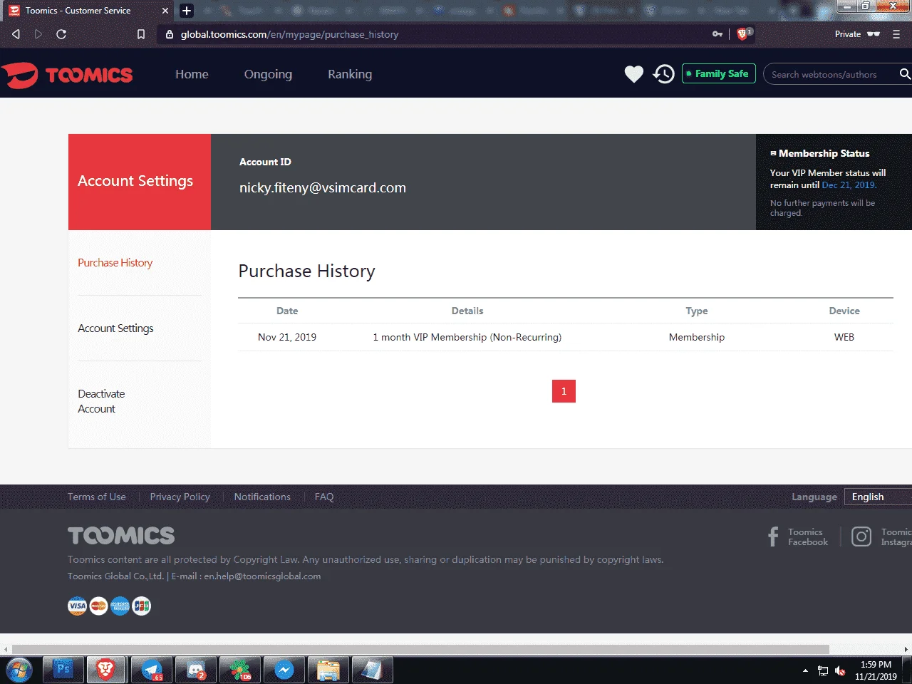Open the Ongoing menu
The image size is (912, 684).
268,74
